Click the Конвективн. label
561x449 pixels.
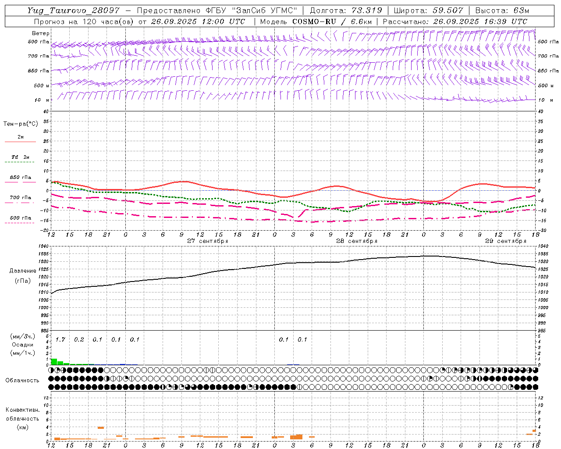22,410
